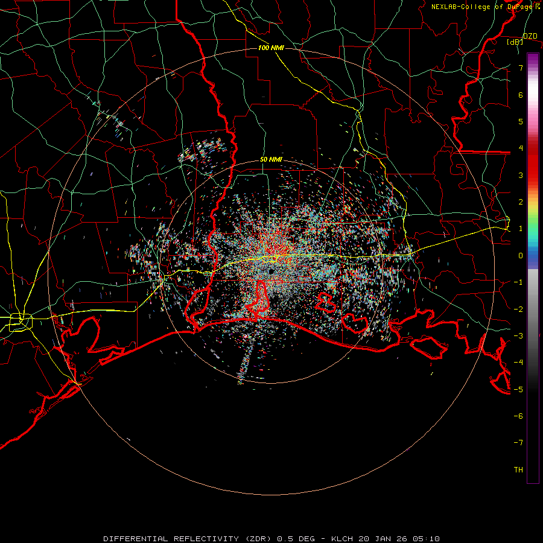
Task: Click the "7" label on color scale
Action: [x=521, y=68]
